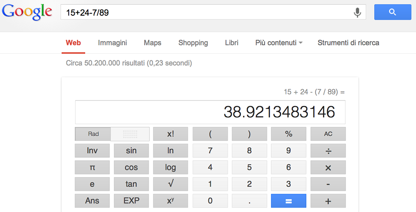Image resolution: width=416 pixels, height=212 pixels.
Task: Click the calculator result display 38.9213483146
Action: point(210,112)
